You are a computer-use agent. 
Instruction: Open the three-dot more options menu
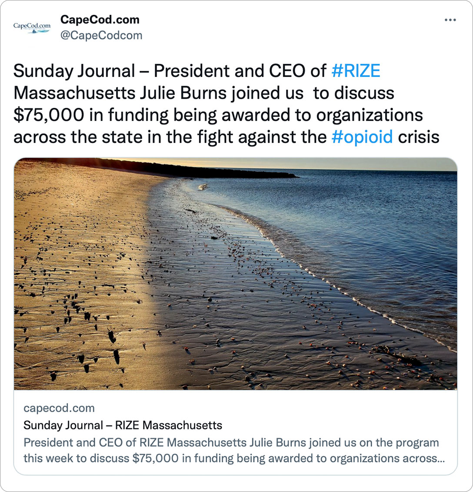click(450, 20)
